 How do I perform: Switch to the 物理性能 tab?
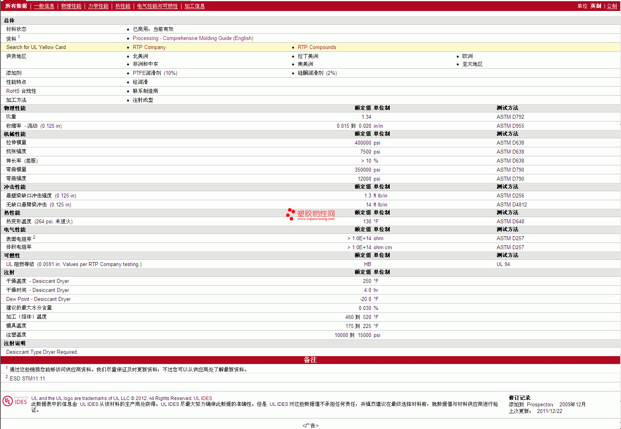tap(71, 6)
